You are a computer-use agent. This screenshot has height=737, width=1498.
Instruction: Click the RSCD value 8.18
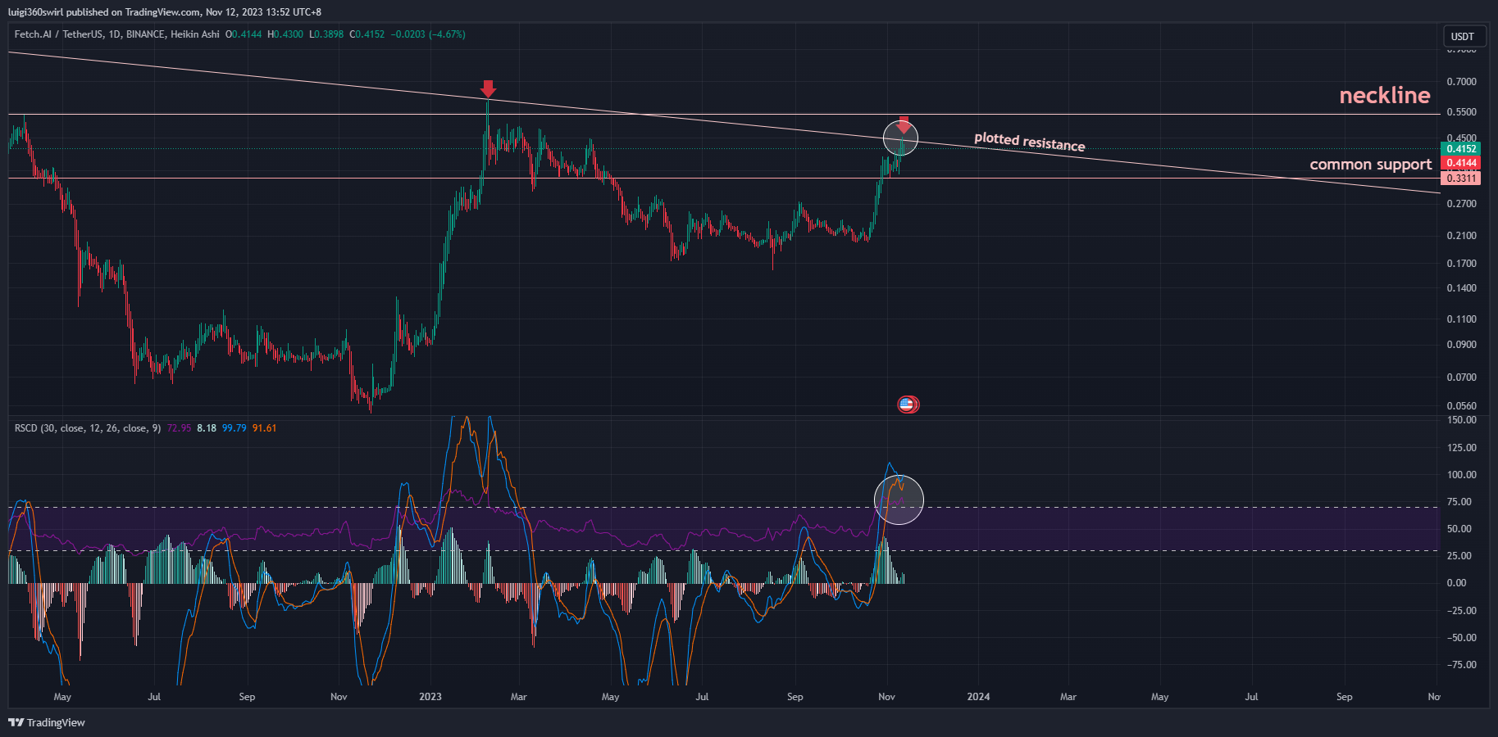click(207, 428)
